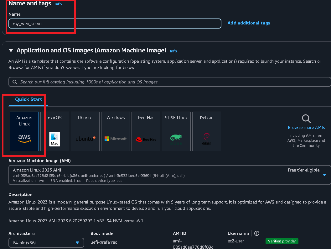The image size is (331, 249).
Task: Click the search magnifier icon in AMI search
Action: [15, 82]
